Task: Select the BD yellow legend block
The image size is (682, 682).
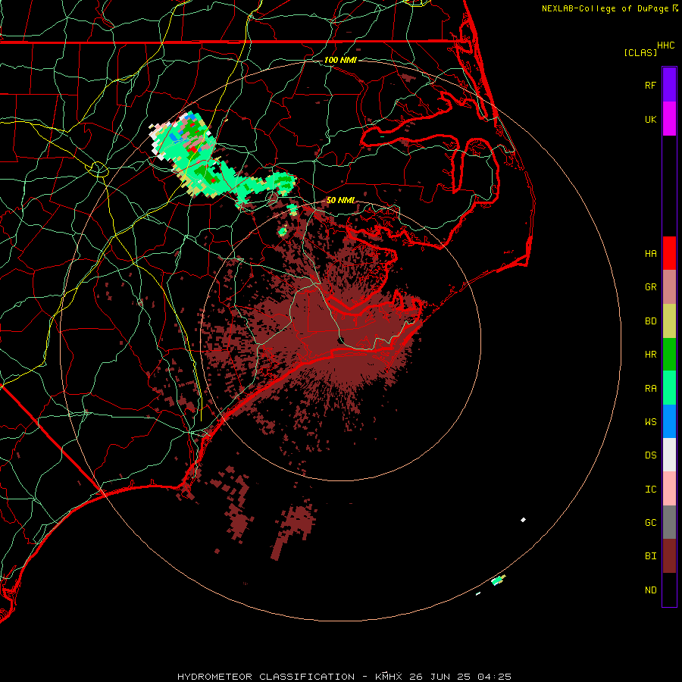Action: click(x=669, y=321)
